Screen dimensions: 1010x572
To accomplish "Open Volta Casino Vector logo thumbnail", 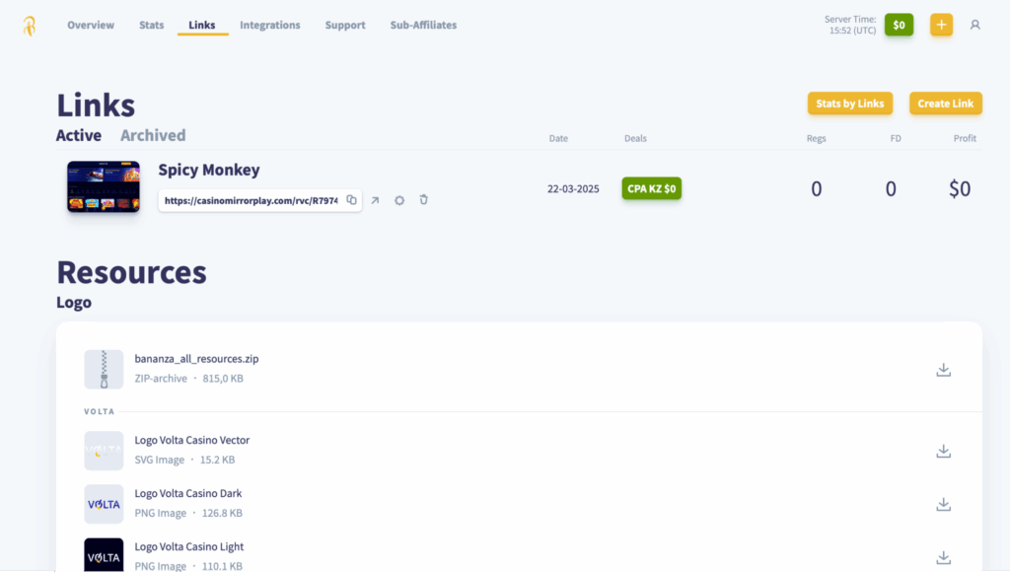I will point(104,451).
